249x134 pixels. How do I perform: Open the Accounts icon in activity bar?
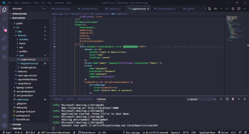tap(4, 116)
